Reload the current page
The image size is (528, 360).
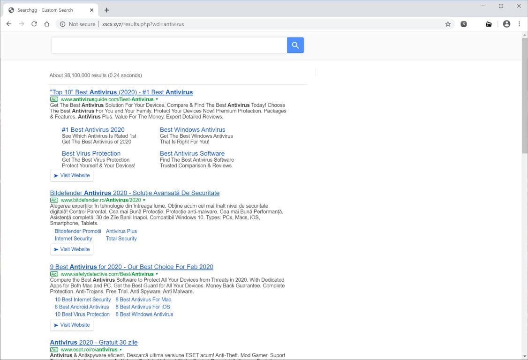[x=34, y=24]
